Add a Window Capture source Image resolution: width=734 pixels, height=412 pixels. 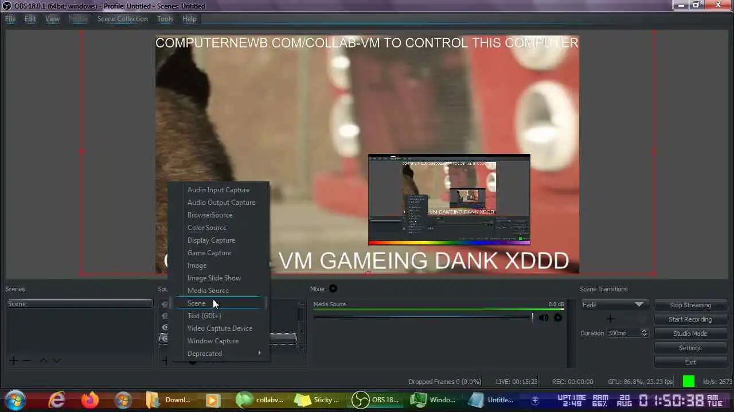pos(218,341)
